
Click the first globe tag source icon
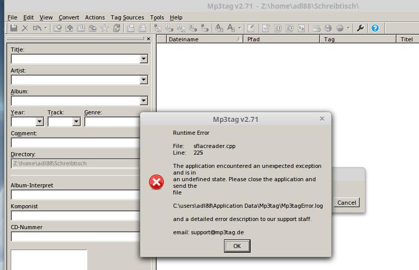click(x=328, y=28)
